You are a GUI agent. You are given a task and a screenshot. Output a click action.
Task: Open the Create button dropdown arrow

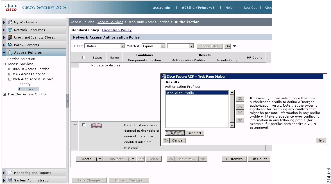click(x=100, y=159)
